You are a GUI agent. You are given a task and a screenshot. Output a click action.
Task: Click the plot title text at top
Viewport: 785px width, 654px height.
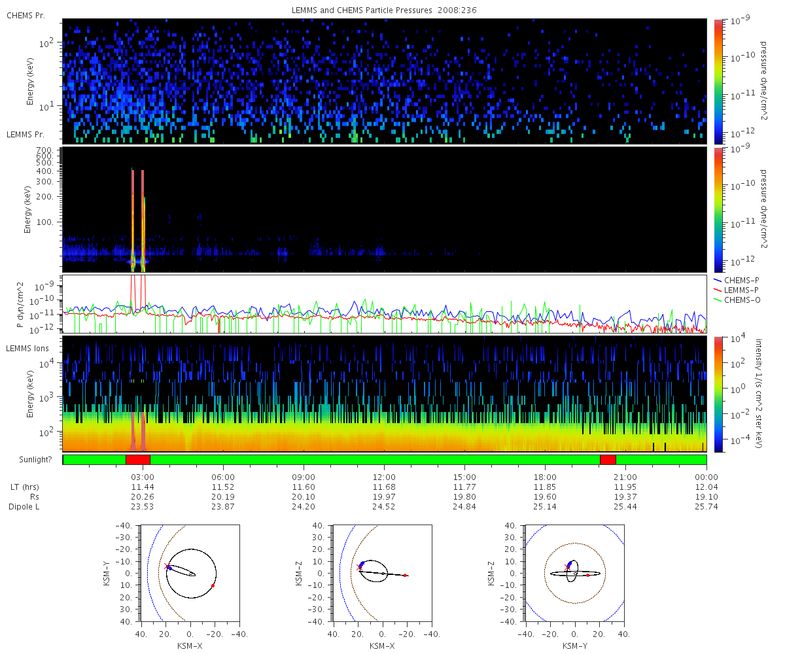pos(383,9)
